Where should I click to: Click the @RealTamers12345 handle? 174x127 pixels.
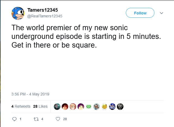[45, 16]
